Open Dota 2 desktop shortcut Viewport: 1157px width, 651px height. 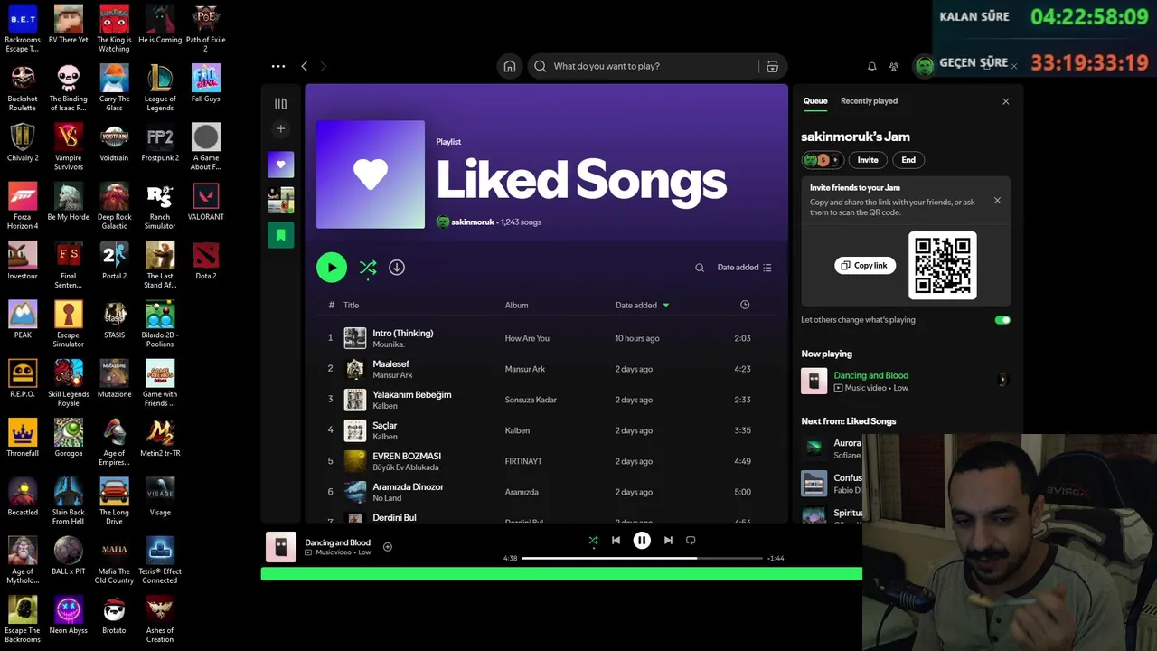[206, 260]
